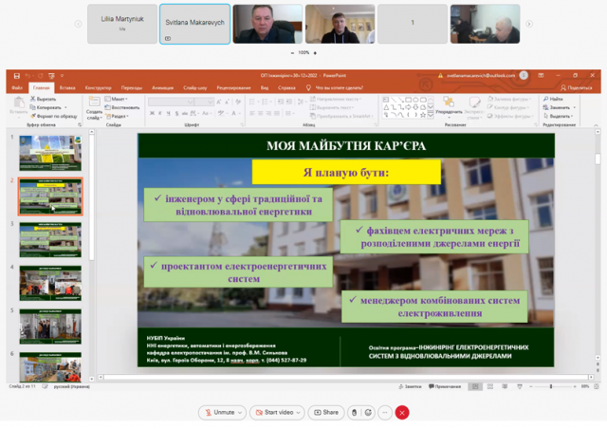Image resolution: width=607 pixels, height=429 pixels.
Task: Collapse the ribbon with the chevron arrow
Action: (x=597, y=124)
